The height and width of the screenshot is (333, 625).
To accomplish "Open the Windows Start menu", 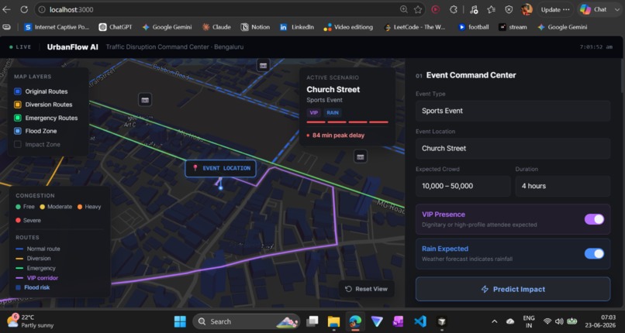I will point(180,321).
